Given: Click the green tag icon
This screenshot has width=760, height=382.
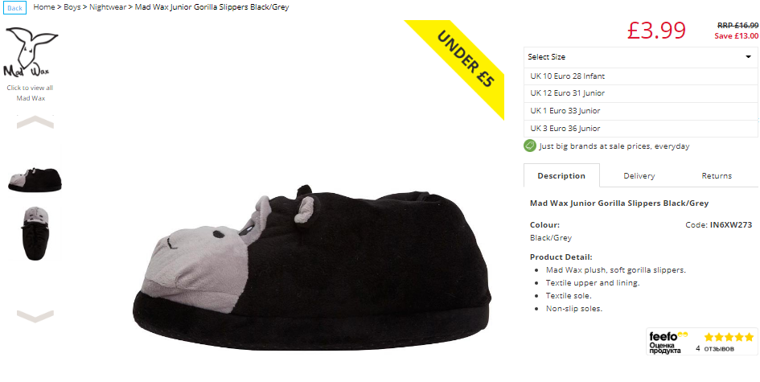Looking at the screenshot, I should click(x=530, y=146).
